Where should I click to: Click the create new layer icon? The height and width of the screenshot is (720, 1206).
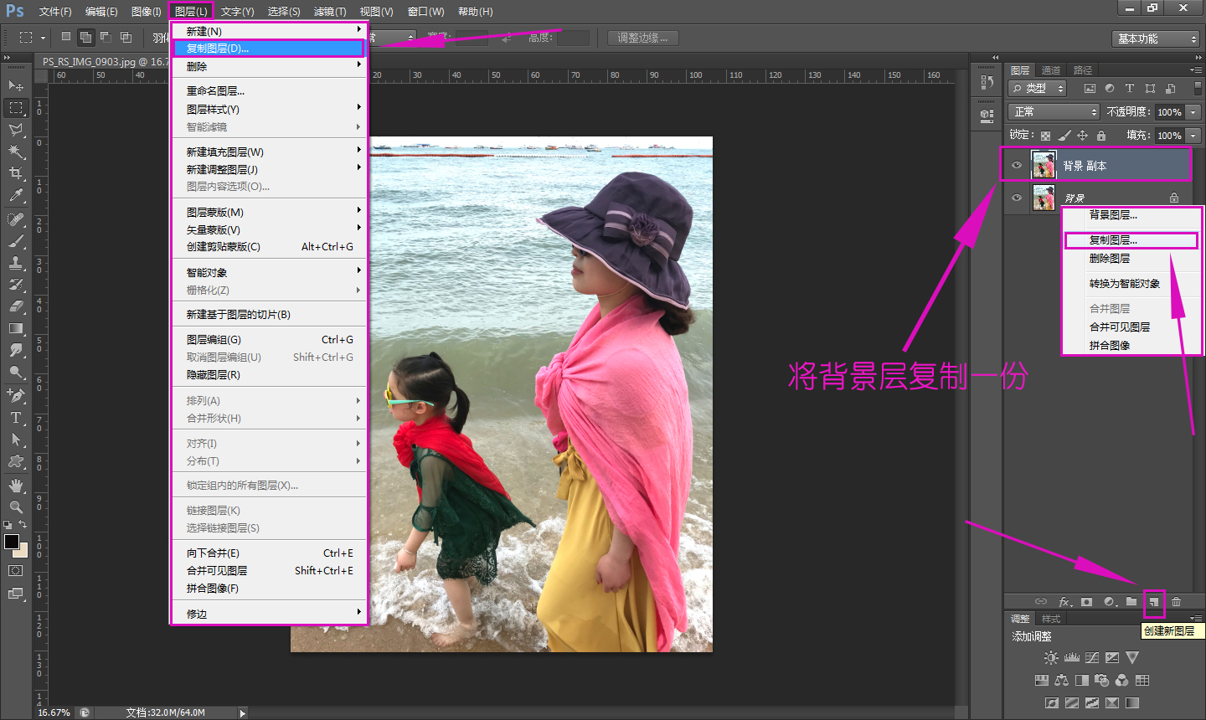(x=1154, y=601)
